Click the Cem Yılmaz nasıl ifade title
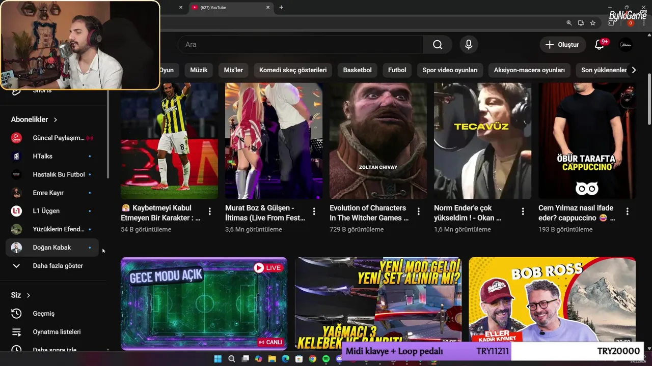Viewport: 652px width, 366px height. point(577,212)
